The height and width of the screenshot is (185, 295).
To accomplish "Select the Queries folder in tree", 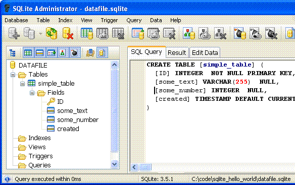I will pos(39,165).
